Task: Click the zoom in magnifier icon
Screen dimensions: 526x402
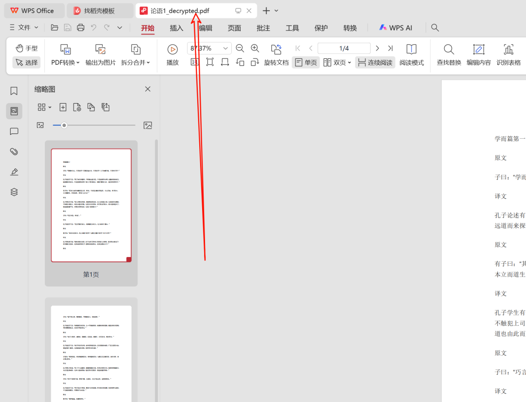Action: point(255,48)
